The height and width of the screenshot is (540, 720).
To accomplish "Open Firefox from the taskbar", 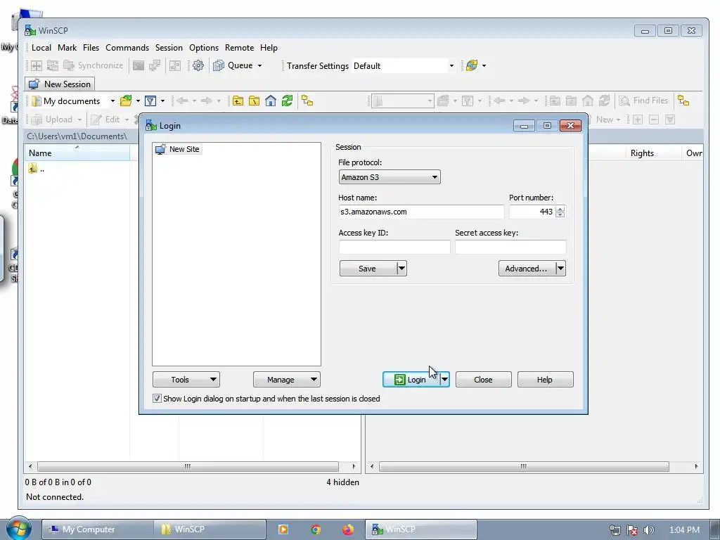I will pos(347,529).
